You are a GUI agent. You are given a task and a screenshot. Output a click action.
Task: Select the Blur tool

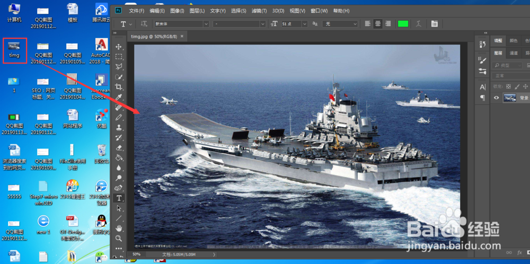point(119,168)
